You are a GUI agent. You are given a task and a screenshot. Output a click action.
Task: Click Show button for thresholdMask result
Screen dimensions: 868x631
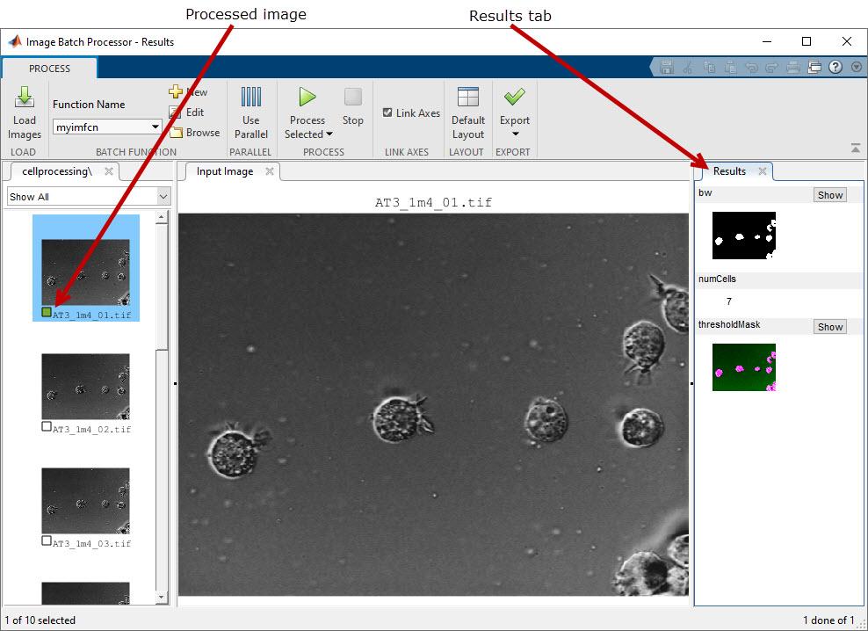click(830, 327)
